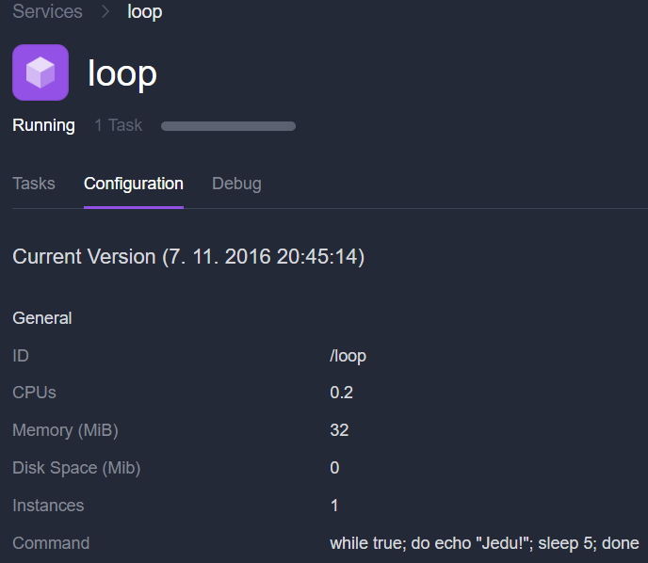Select the while true command text

(x=484, y=543)
